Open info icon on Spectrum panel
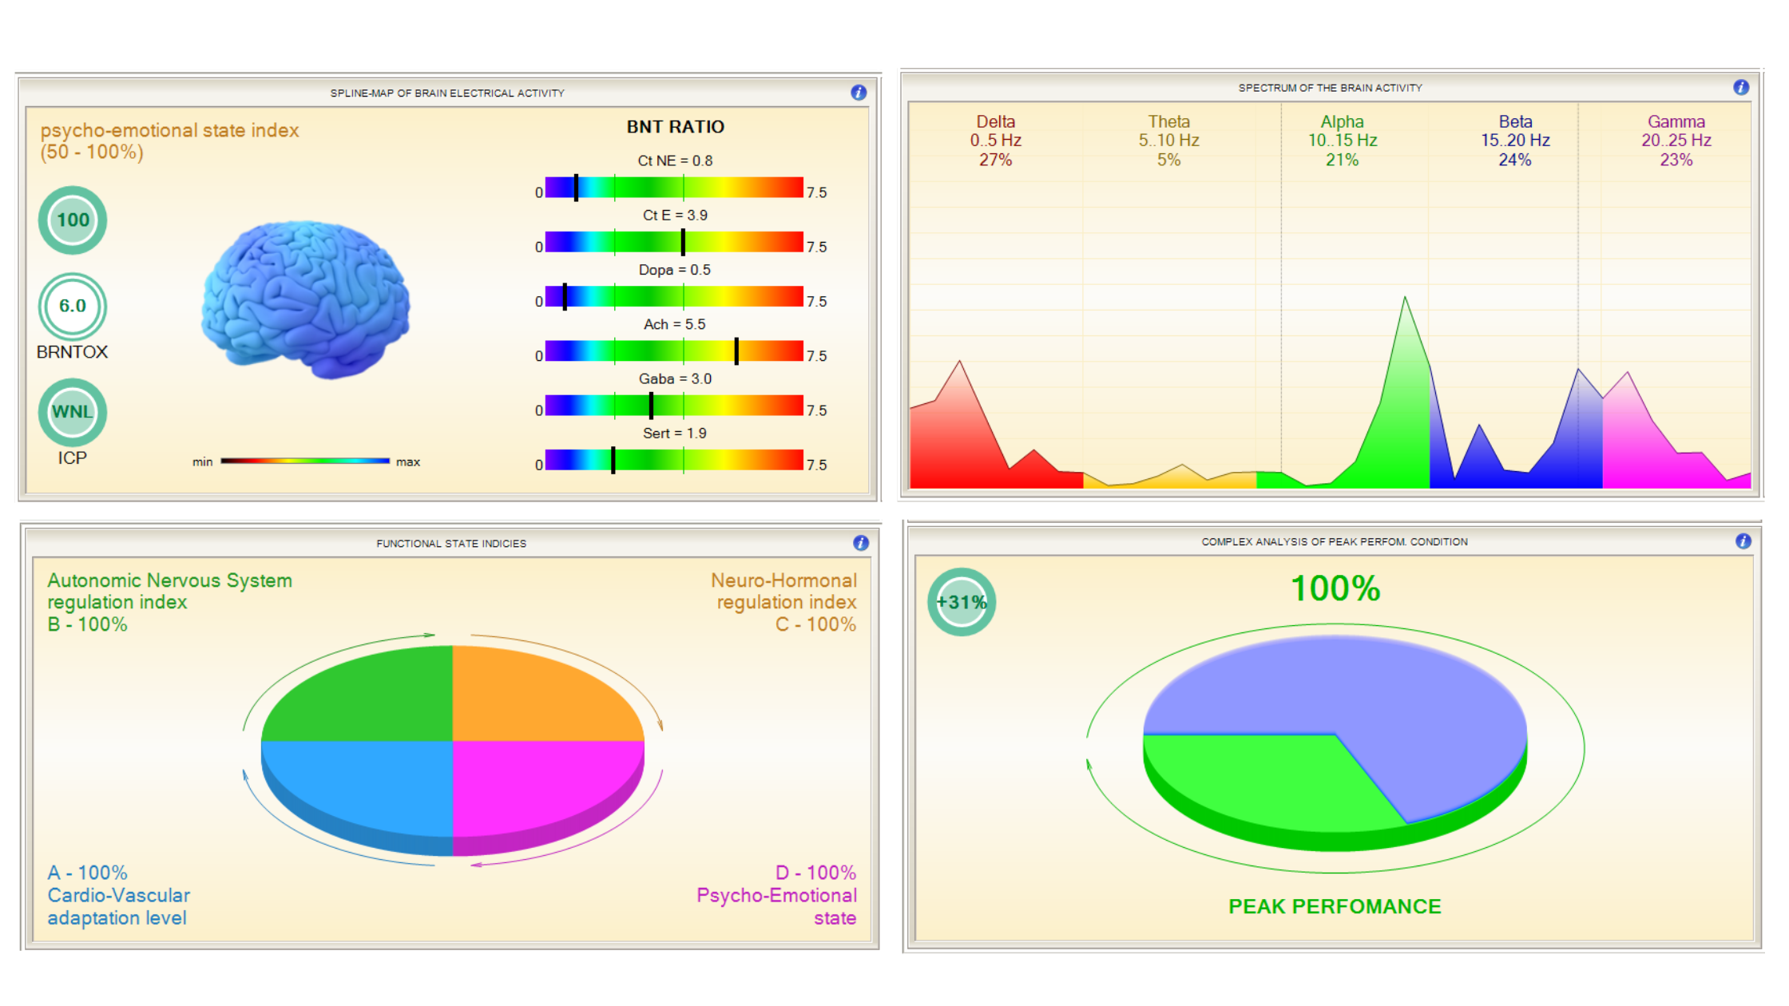The image size is (1789, 1006). (x=1741, y=87)
